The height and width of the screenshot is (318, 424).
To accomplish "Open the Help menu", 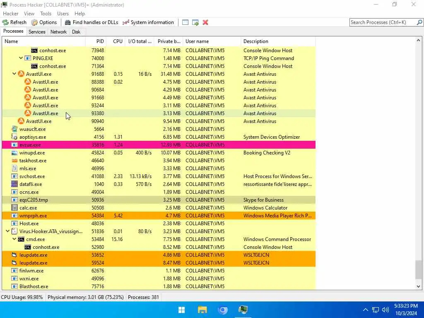I will click(79, 14).
